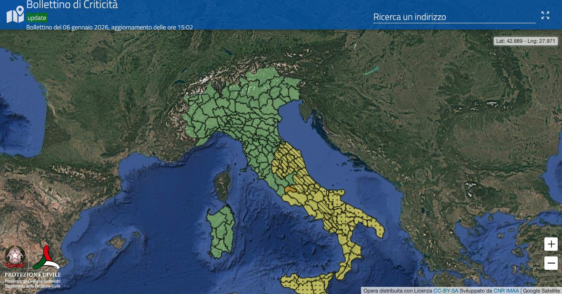The image size is (562, 294).
Task: Zoom in with the plus button
Action: (x=551, y=244)
